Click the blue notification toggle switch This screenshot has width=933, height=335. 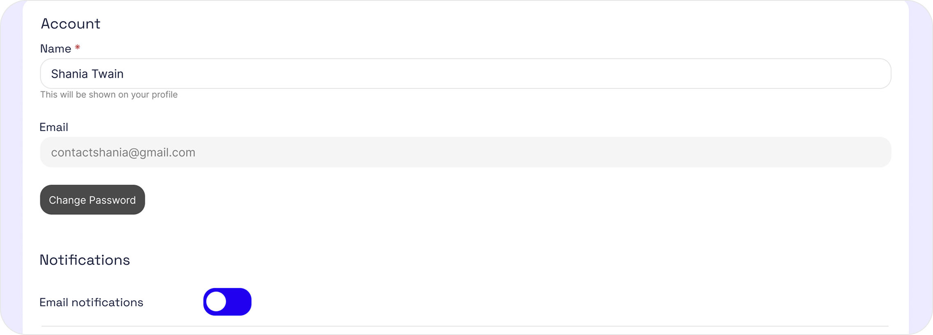click(228, 302)
